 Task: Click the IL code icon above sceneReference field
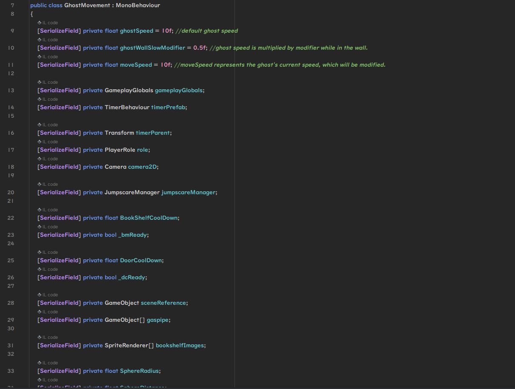click(40, 295)
